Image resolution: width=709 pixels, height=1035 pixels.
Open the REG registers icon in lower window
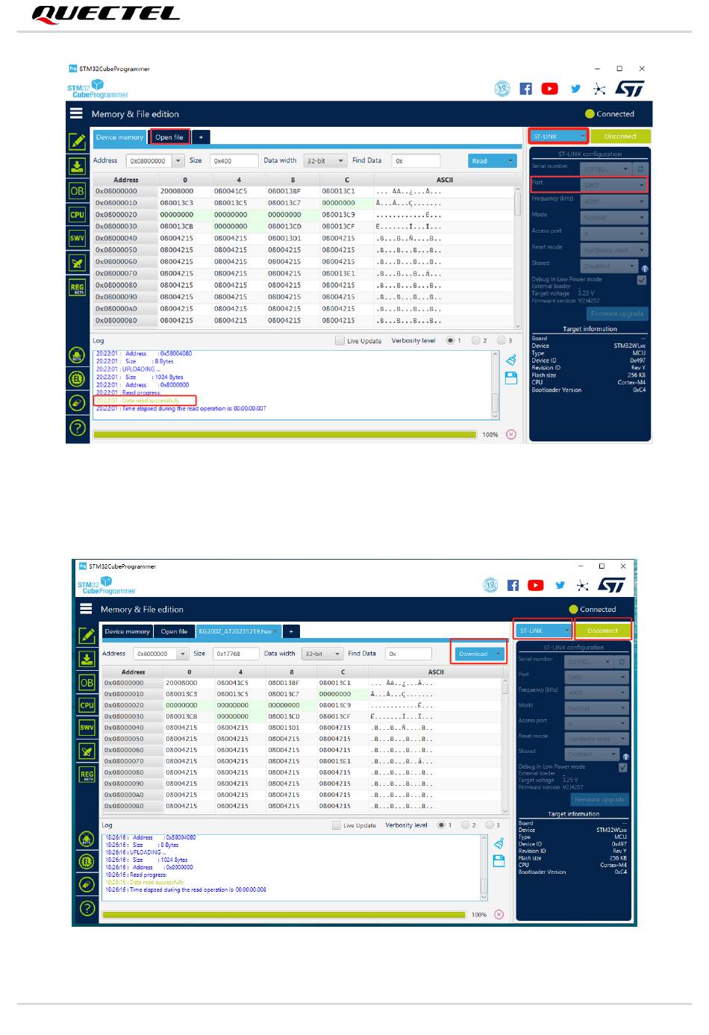(x=87, y=775)
